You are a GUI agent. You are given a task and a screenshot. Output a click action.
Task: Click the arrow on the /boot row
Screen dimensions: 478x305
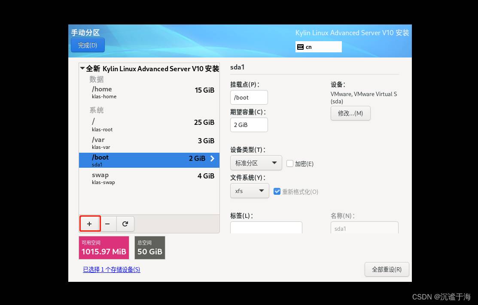click(x=212, y=158)
